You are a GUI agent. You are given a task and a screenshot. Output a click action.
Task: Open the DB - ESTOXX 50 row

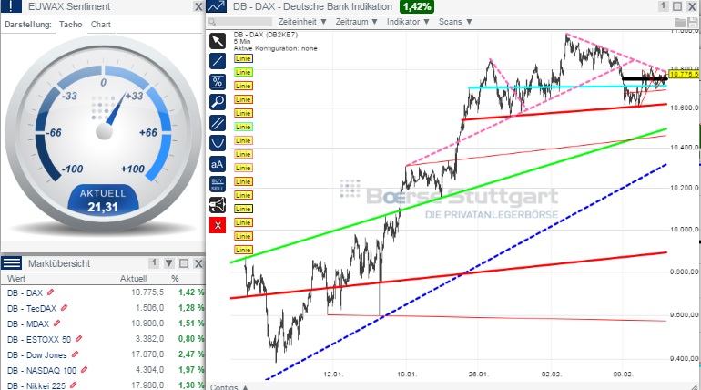click(103, 339)
